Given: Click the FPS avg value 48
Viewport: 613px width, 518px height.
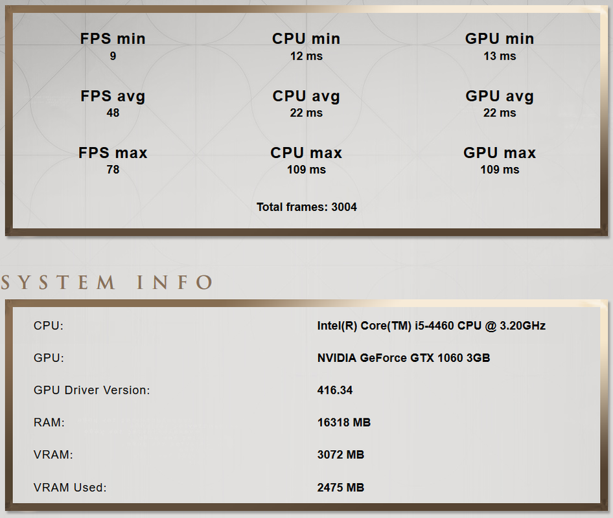Looking at the screenshot, I should point(113,113).
